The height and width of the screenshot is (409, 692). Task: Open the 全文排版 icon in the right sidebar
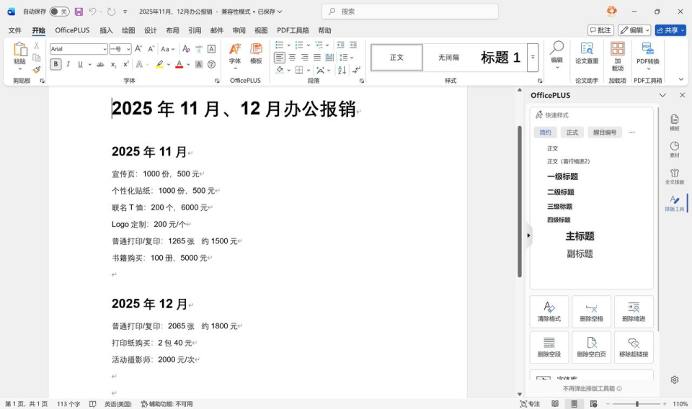click(675, 176)
